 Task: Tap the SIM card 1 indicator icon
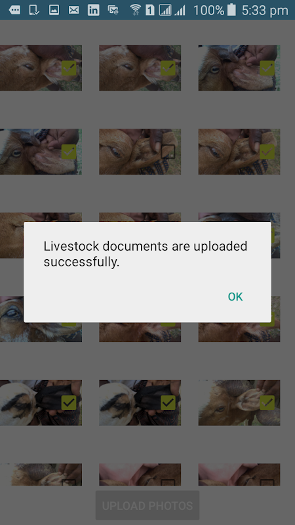pyautogui.click(x=150, y=10)
